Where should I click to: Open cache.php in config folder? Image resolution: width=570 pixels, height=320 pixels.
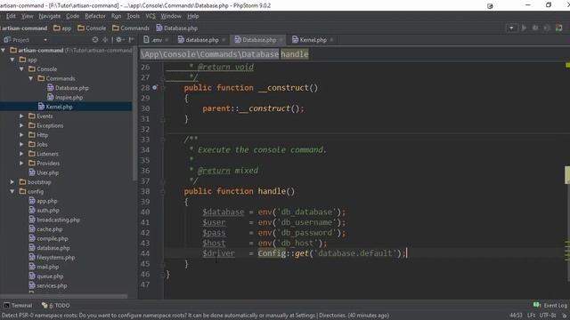pyautogui.click(x=45, y=229)
